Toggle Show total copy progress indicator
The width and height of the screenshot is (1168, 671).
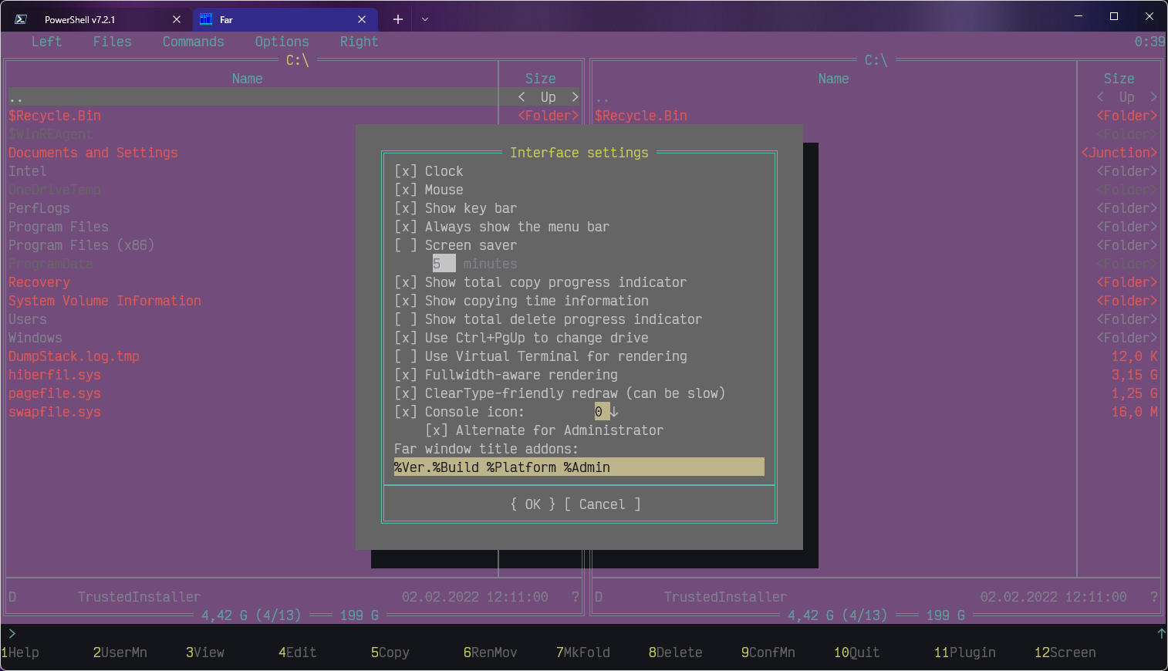pos(406,282)
